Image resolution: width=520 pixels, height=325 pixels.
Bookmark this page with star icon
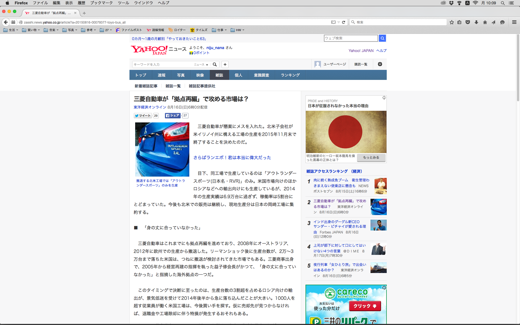(x=451, y=22)
